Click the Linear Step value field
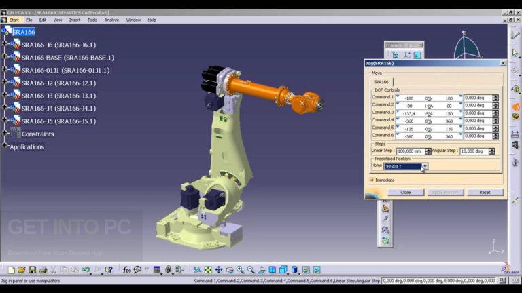 pyautogui.click(x=411, y=151)
